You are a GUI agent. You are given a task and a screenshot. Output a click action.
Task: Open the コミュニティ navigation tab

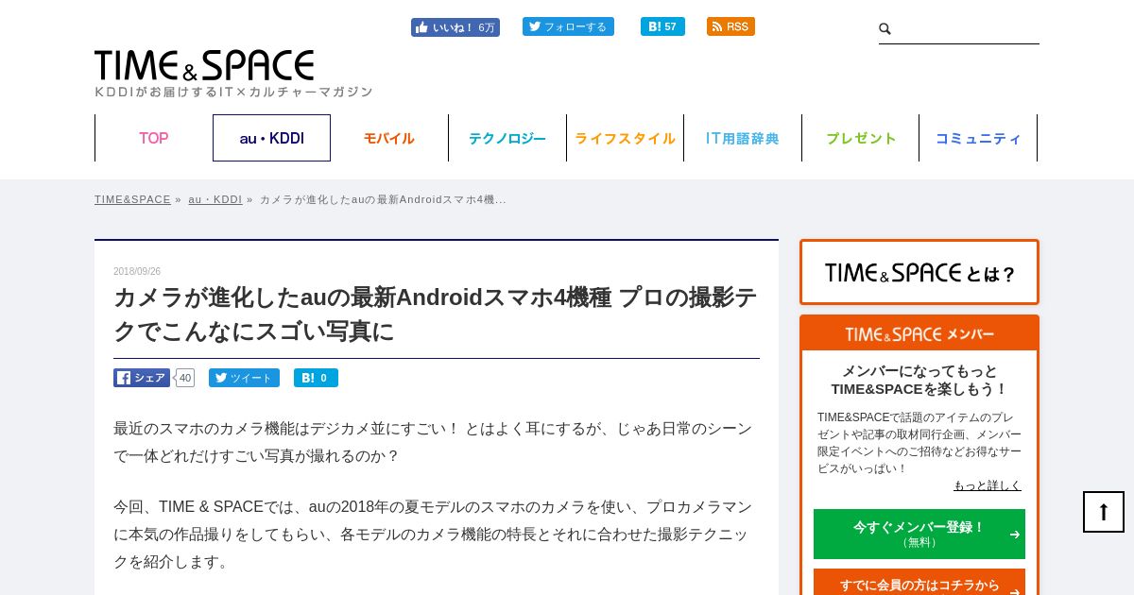(x=978, y=138)
